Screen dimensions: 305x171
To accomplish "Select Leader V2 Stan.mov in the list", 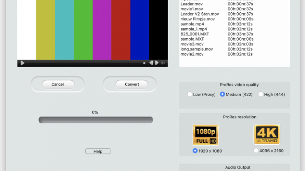I will [200, 14].
